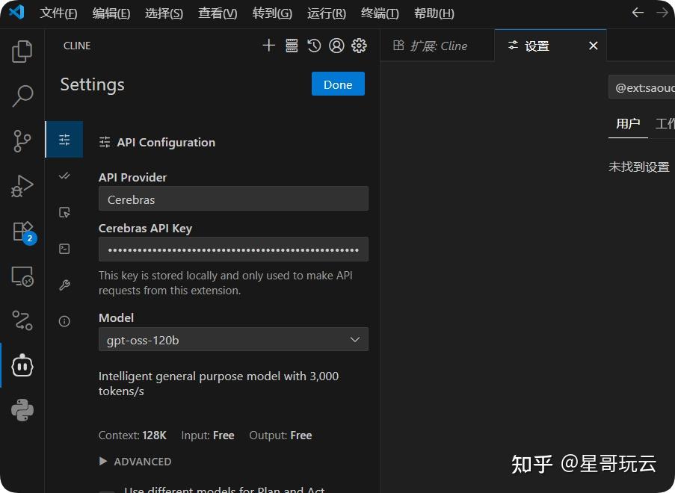
Task: Open Cline terminal settings section
Action: coord(64,249)
